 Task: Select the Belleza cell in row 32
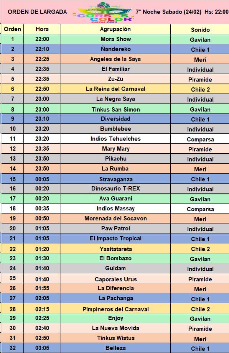point(115,348)
